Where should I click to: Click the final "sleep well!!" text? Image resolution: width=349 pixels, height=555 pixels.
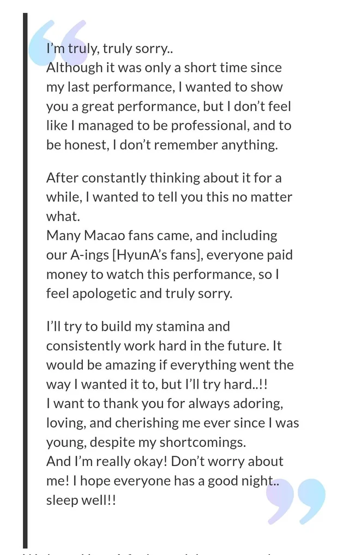(x=81, y=500)
